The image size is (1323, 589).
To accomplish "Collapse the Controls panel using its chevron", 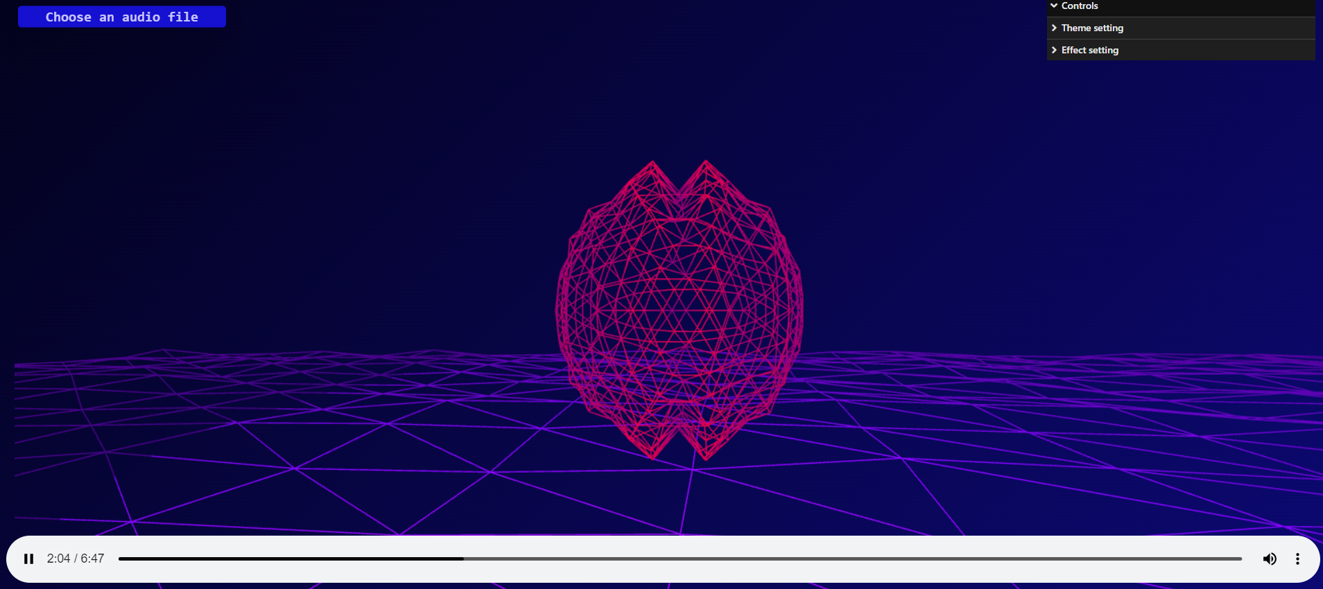I will pyautogui.click(x=1054, y=6).
